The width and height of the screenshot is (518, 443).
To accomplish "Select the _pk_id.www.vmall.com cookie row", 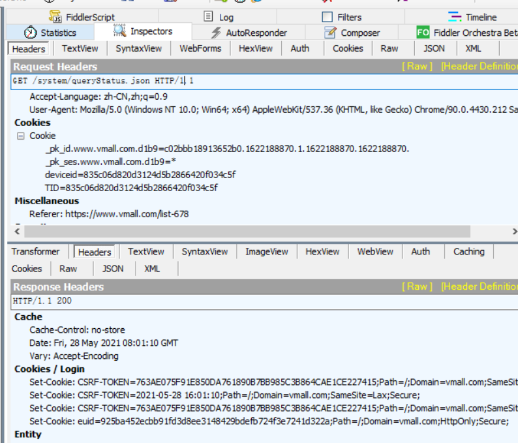I will pyautogui.click(x=227, y=149).
